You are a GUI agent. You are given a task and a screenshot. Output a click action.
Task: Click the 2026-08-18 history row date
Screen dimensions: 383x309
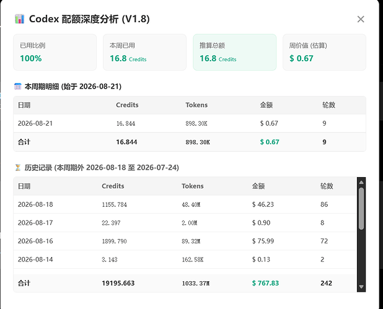(x=35, y=204)
